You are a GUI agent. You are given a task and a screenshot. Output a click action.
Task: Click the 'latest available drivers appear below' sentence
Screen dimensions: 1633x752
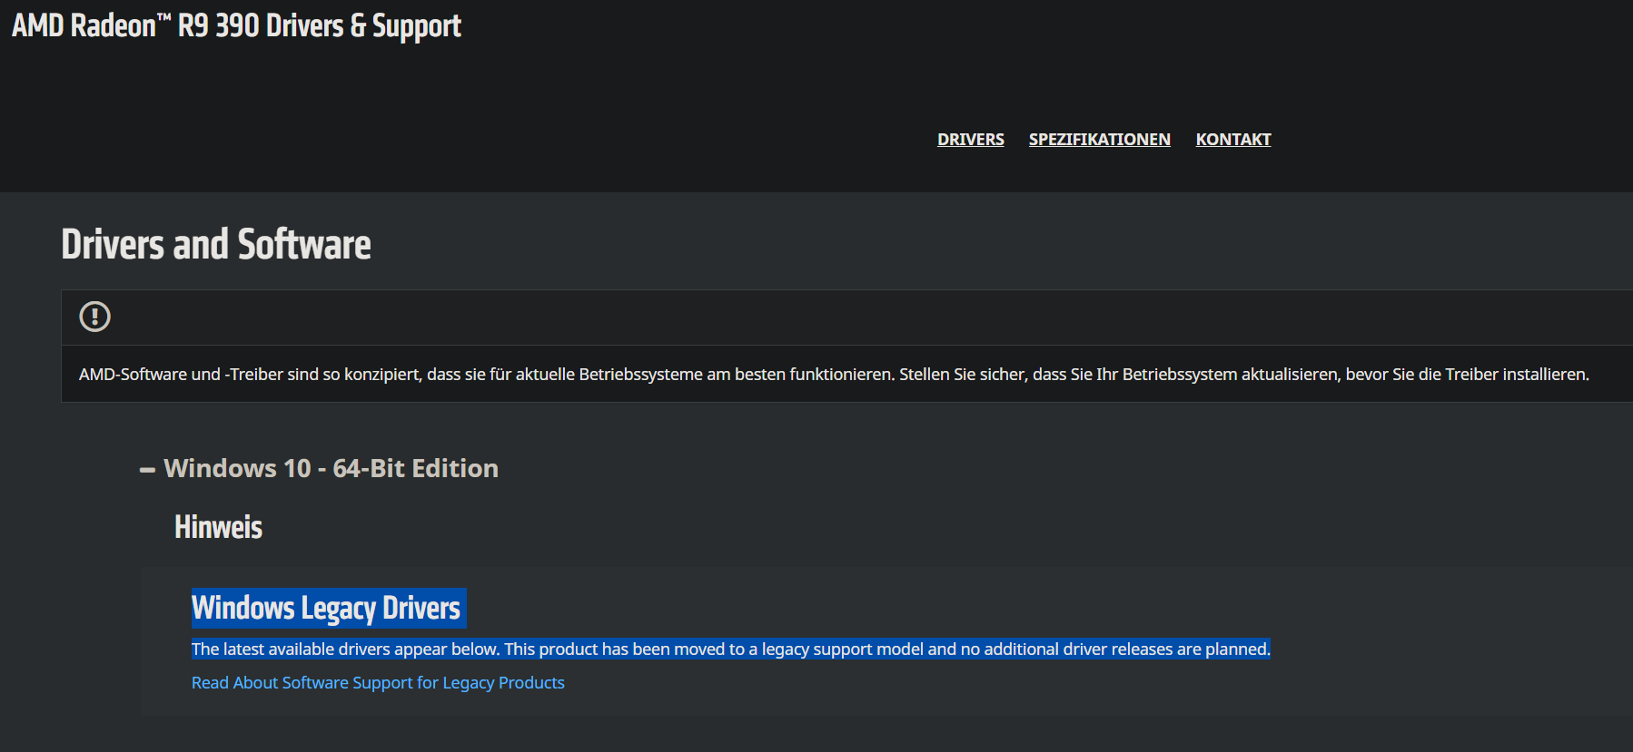[x=730, y=649]
